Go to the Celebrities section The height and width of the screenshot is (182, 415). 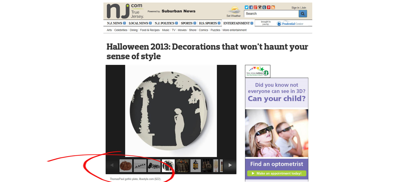click(x=121, y=30)
